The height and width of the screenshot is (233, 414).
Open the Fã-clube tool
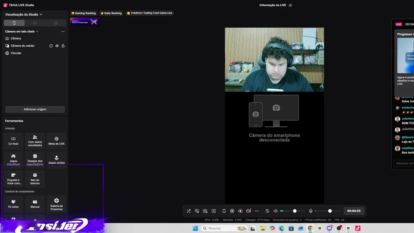coord(13,204)
